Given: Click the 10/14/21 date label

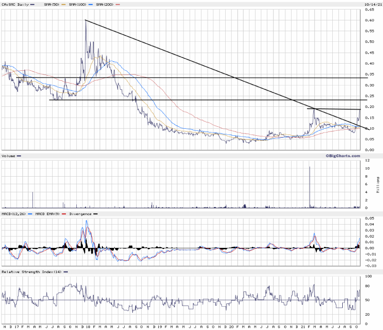Looking at the screenshot, I should pos(373,4).
